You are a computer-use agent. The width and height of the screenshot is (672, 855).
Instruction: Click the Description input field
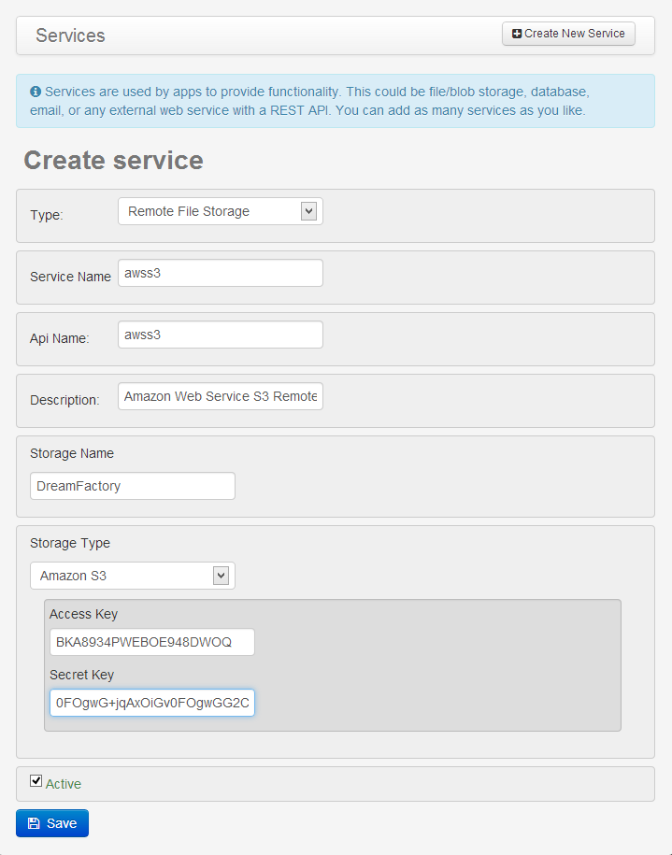point(221,396)
